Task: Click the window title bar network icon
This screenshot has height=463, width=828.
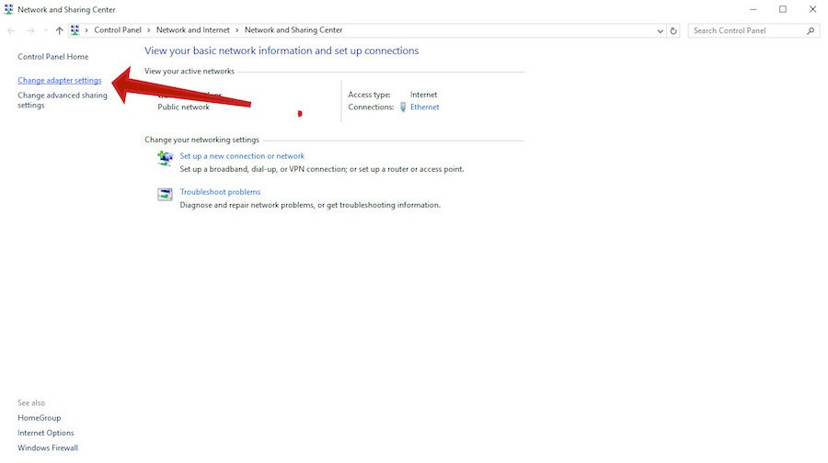Action: click(x=8, y=9)
